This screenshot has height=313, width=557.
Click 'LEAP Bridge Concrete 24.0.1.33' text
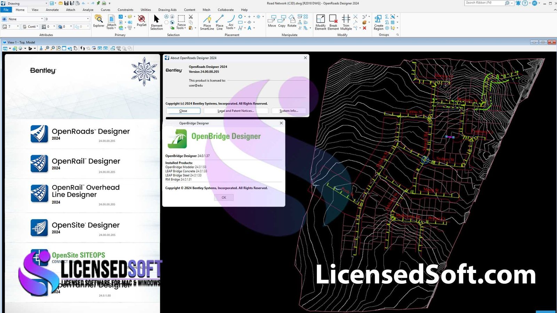point(186,171)
